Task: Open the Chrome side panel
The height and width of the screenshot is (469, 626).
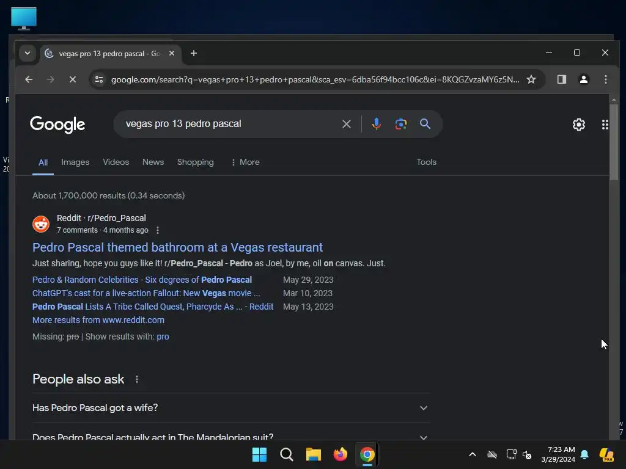Action: click(562, 79)
